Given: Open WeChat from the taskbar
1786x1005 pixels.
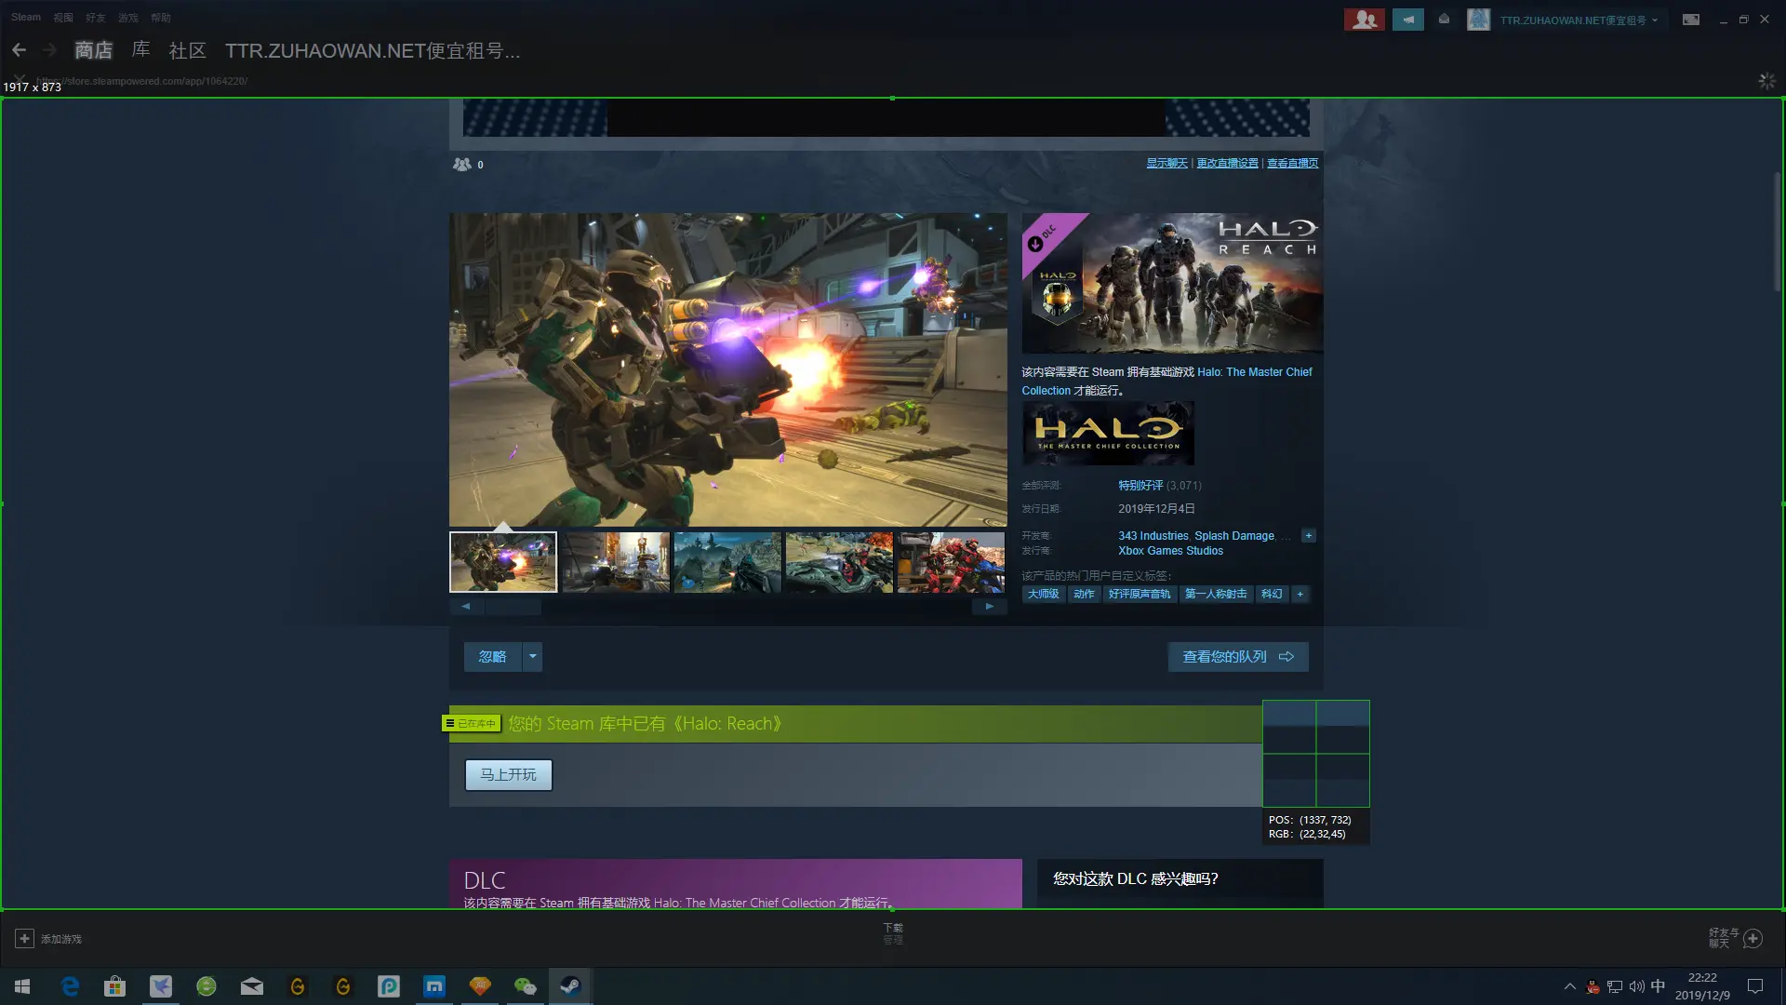Looking at the screenshot, I should click(x=526, y=986).
